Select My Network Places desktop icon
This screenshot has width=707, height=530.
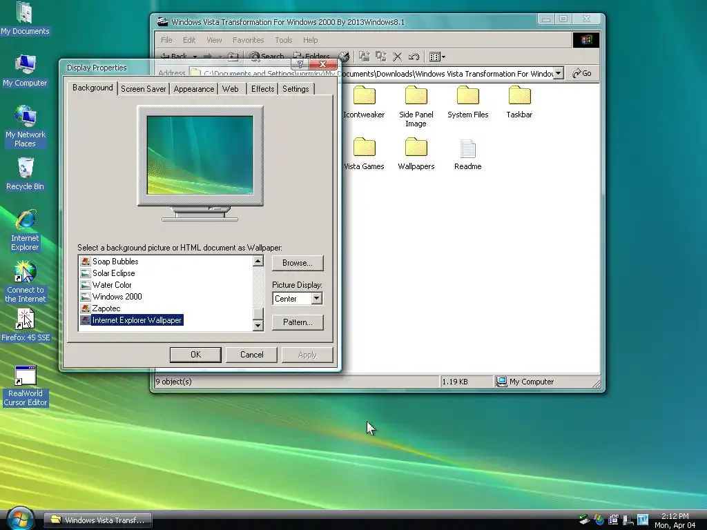25,126
